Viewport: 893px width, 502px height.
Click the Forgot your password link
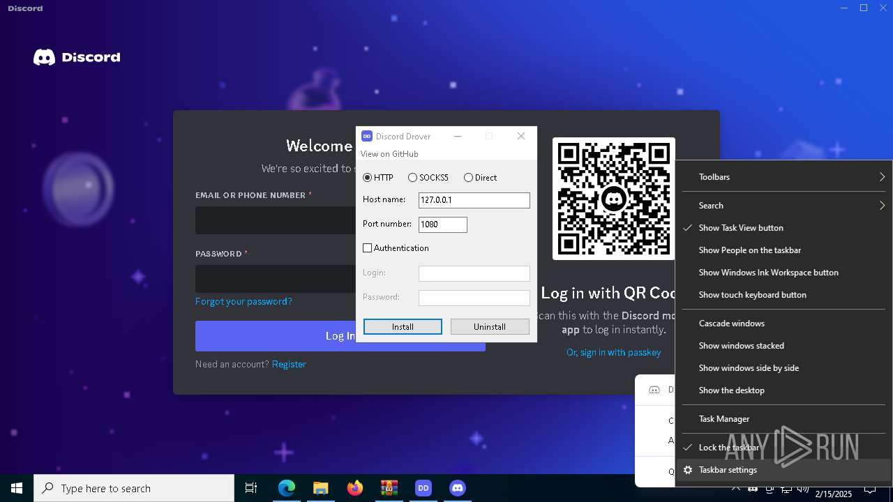243,301
